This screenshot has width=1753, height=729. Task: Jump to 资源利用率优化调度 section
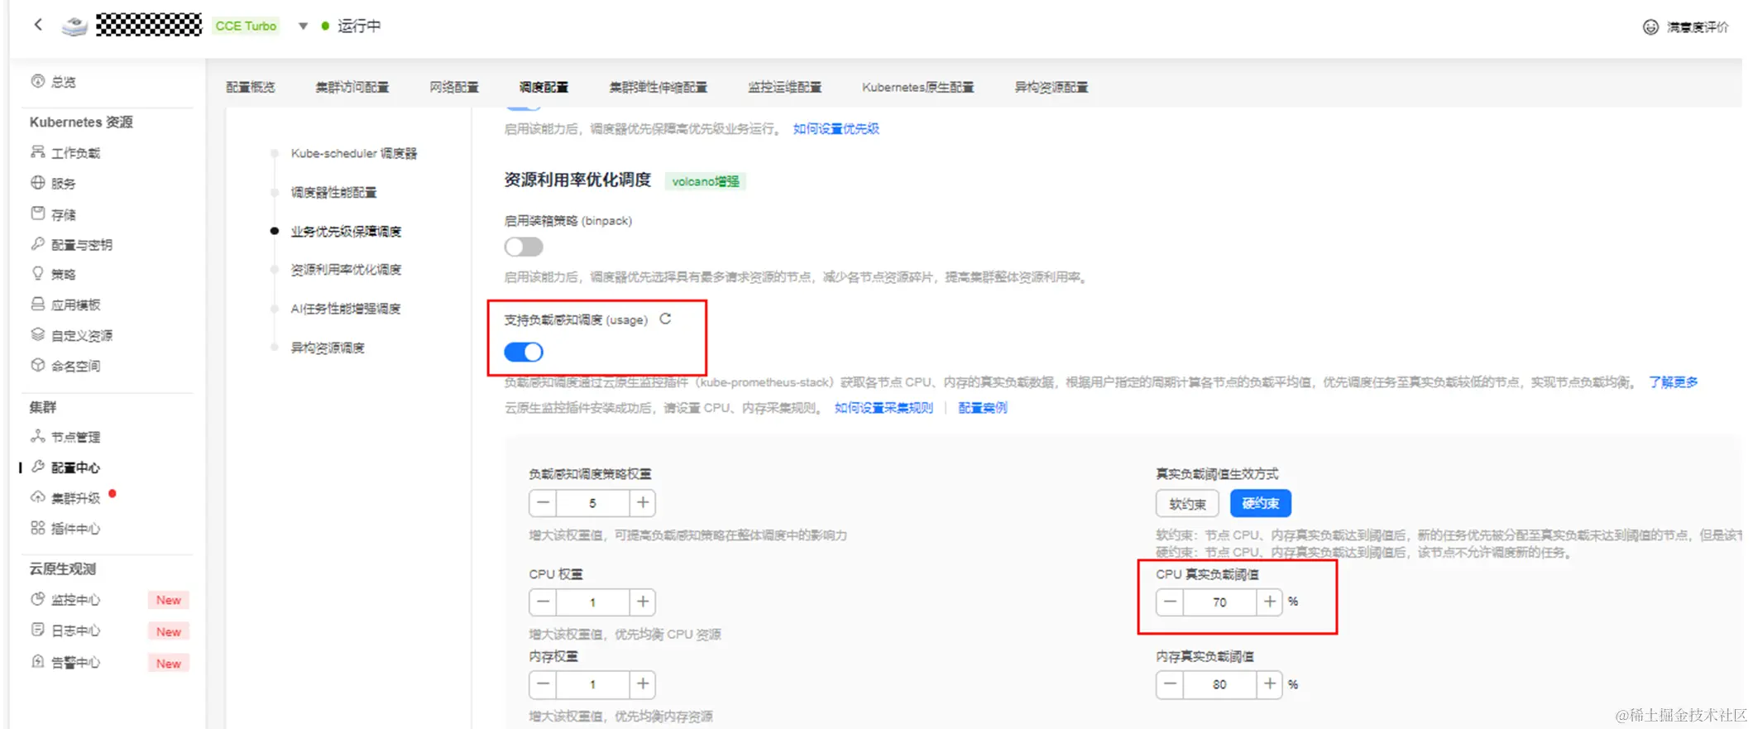click(346, 270)
